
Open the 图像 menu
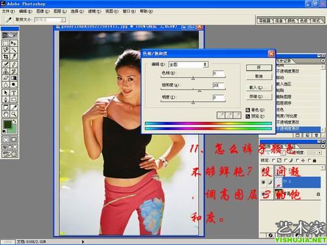click(x=43, y=11)
